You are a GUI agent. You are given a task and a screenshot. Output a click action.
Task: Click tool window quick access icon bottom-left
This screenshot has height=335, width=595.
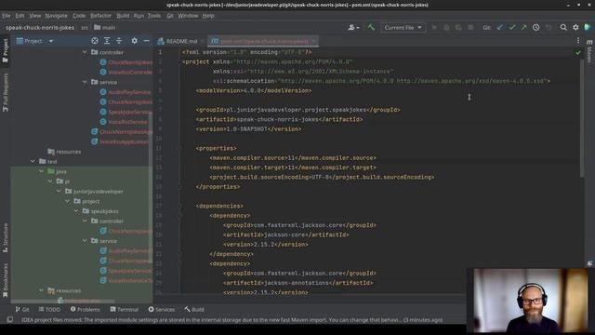pyautogui.click(x=10, y=320)
